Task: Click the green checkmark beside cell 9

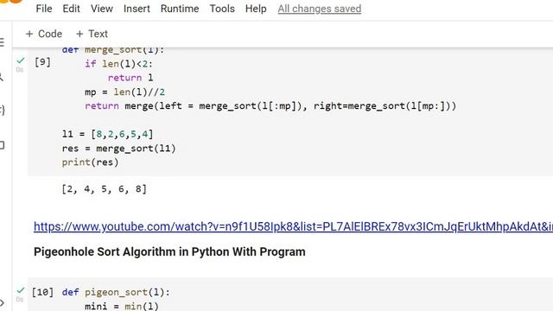Action: pos(21,60)
